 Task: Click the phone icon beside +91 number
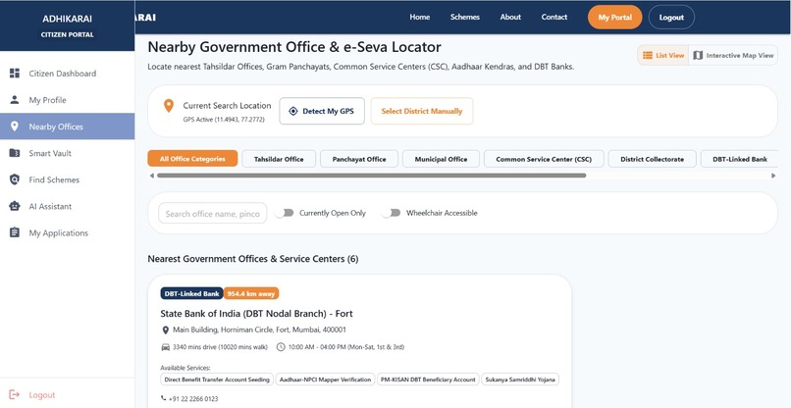(164, 398)
